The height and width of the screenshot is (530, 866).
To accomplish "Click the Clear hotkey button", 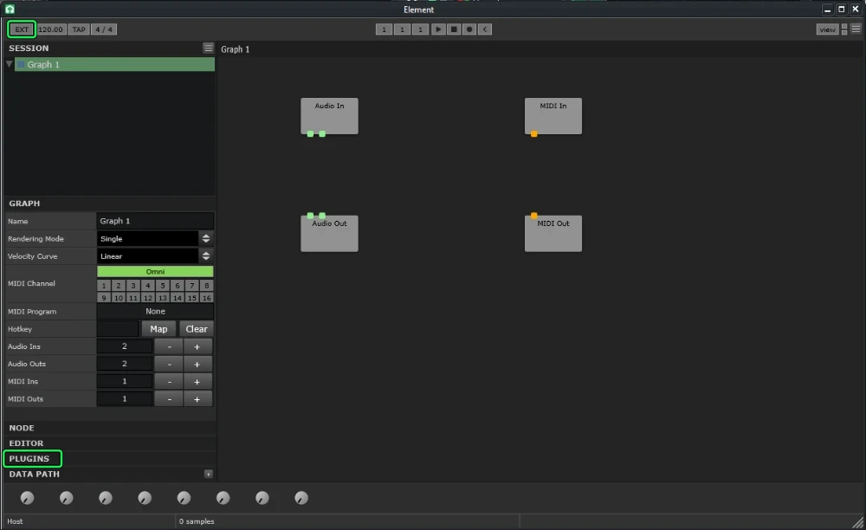I will pos(196,328).
